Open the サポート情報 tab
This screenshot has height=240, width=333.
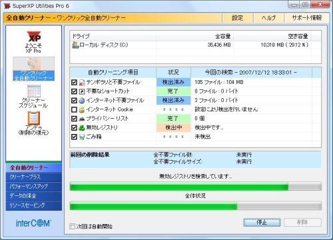[x=306, y=18]
